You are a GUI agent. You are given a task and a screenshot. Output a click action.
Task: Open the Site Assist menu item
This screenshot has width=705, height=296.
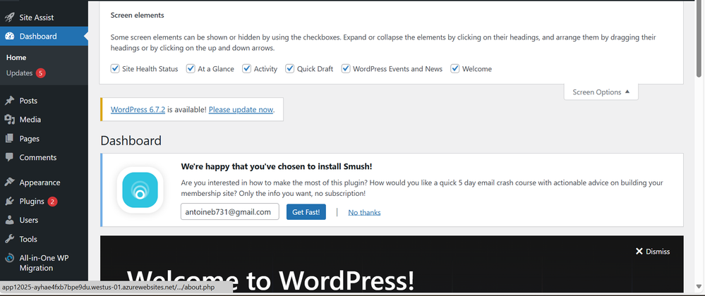pyautogui.click(x=44, y=18)
